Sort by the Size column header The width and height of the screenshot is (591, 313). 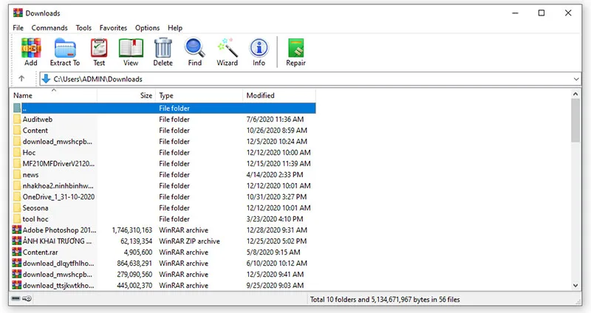point(126,95)
